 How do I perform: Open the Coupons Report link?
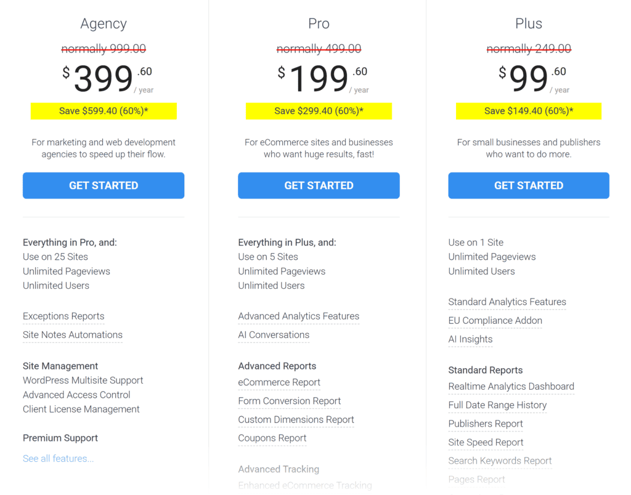272,438
